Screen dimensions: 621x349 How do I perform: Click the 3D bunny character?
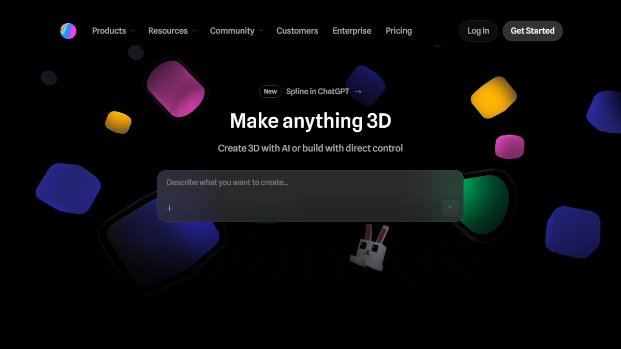[369, 247]
